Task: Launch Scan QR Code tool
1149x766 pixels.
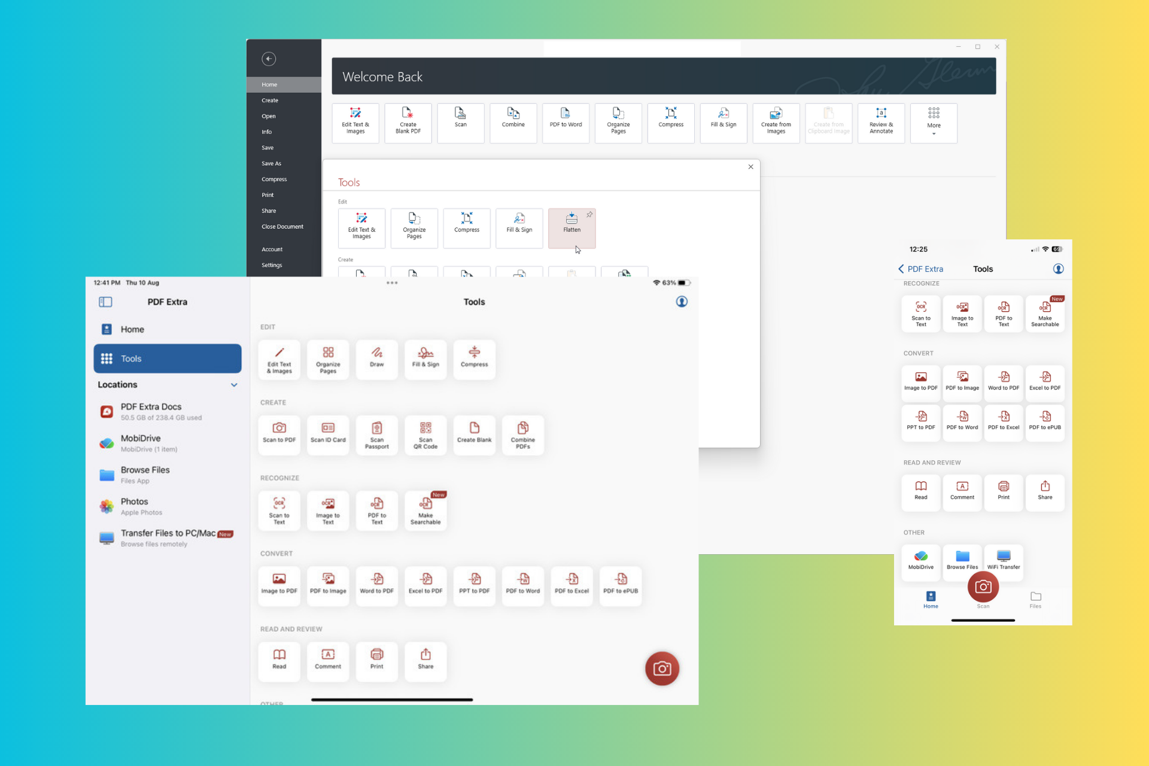Action: [x=425, y=435]
